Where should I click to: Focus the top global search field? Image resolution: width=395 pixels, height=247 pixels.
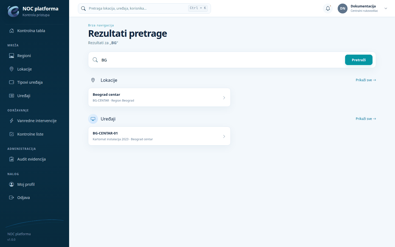click(x=144, y=9)
